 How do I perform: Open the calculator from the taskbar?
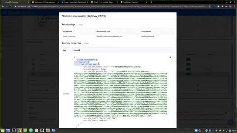pos(48,130)
